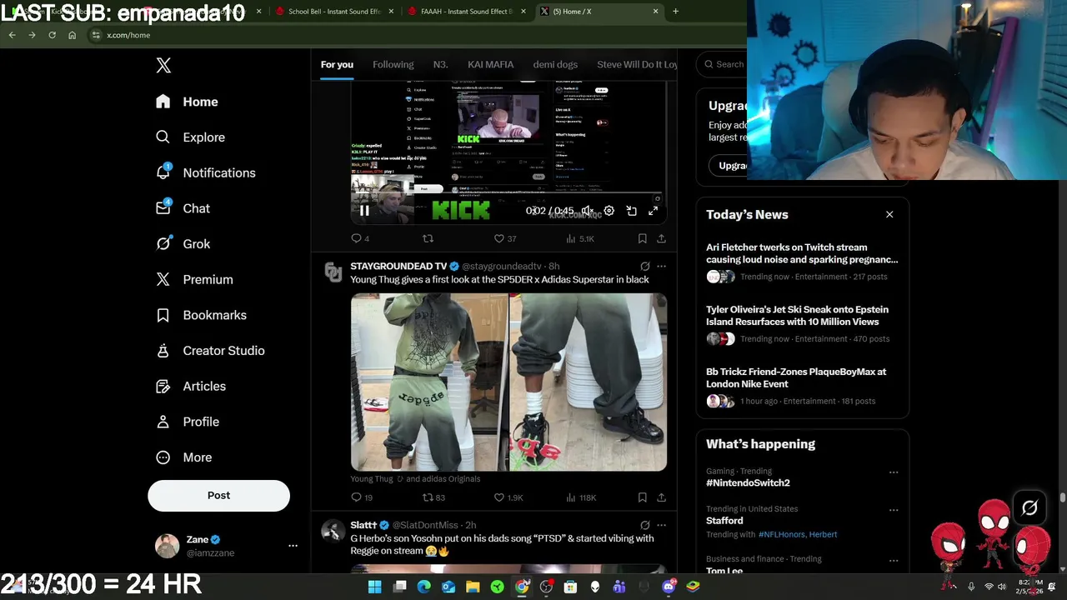Open the #NintendoSwitch2 trend
Image resolution: width=1067 pixels, height=600 pixels.
(748, 482)
